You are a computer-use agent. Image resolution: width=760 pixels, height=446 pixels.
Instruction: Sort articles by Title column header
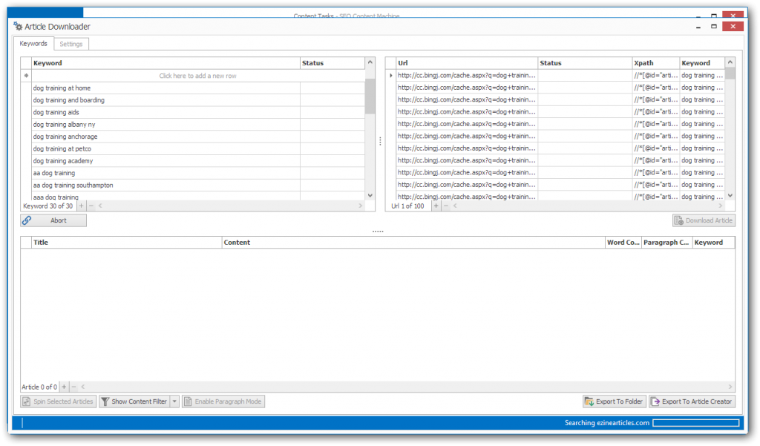click(x=126, y=243)
